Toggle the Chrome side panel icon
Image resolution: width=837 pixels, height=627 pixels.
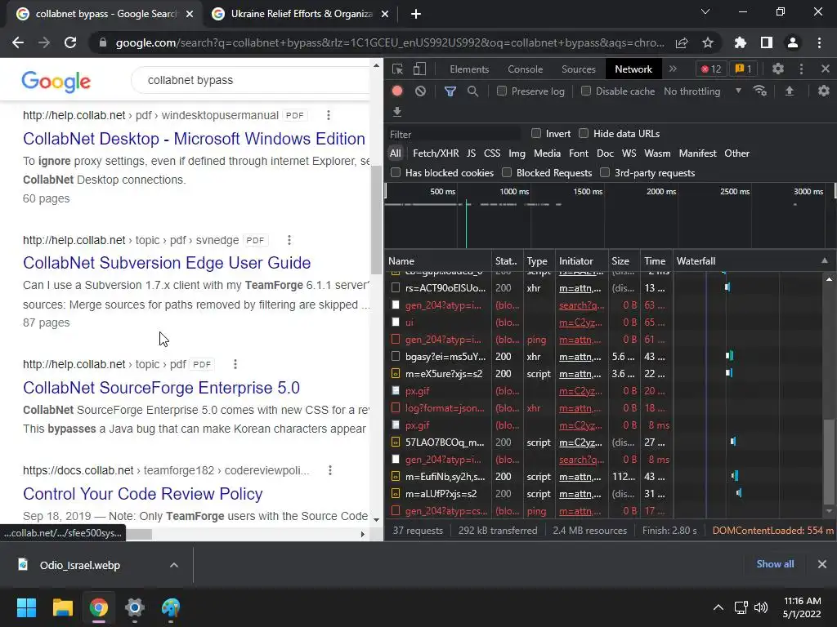tap(767, 42)
